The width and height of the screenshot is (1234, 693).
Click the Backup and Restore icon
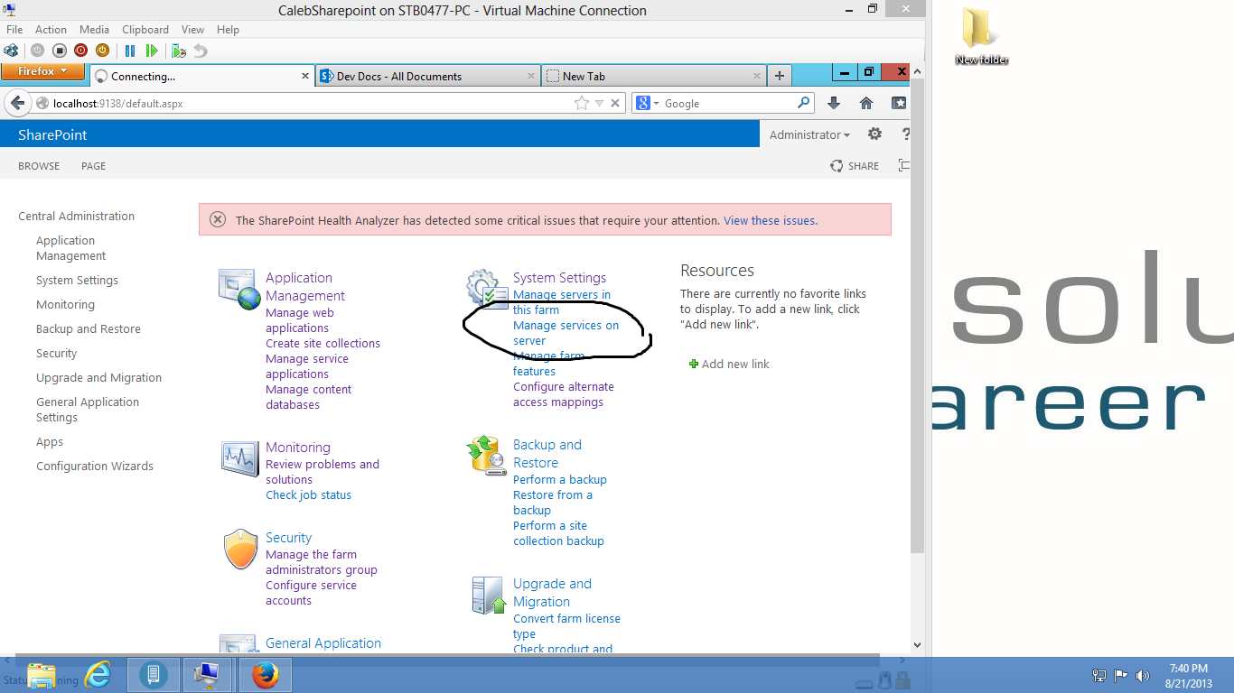click(487, 456)
